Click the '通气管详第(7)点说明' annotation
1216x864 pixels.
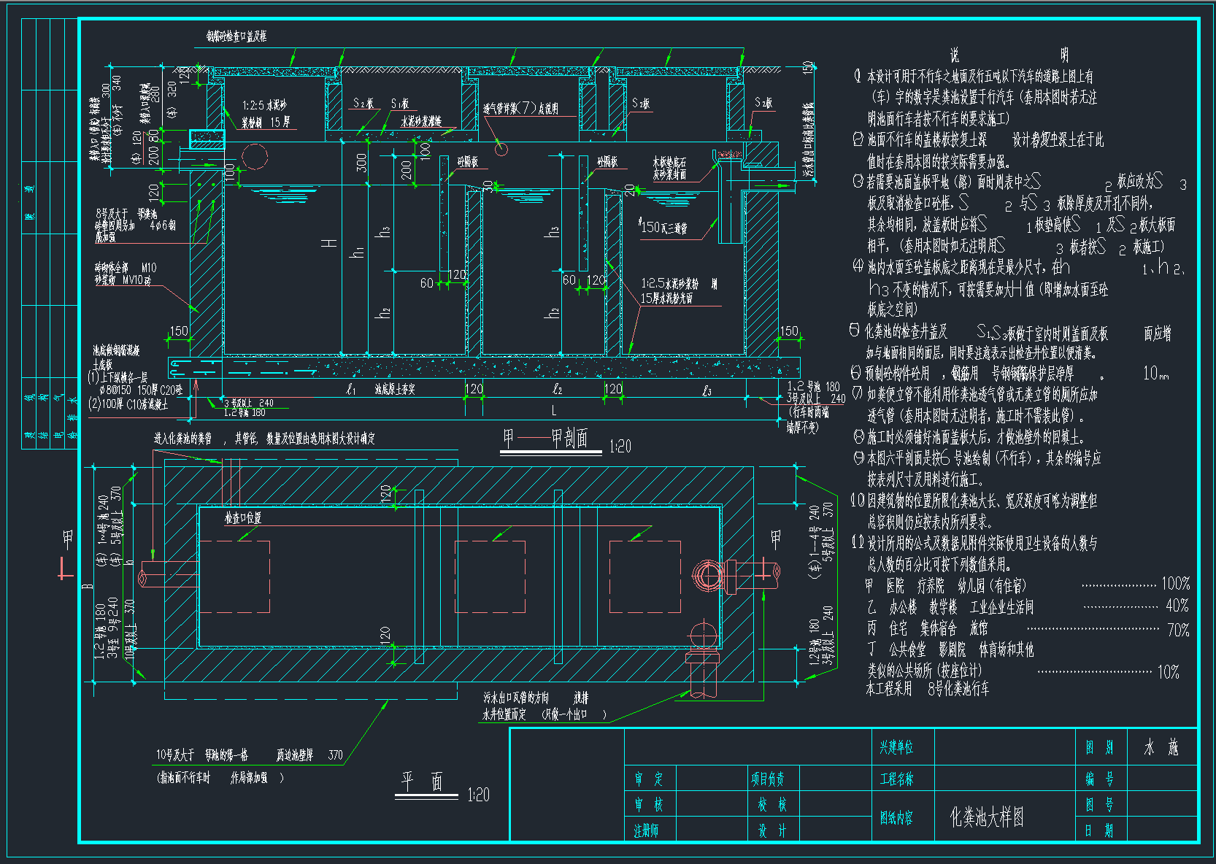(x=521, y=108)
